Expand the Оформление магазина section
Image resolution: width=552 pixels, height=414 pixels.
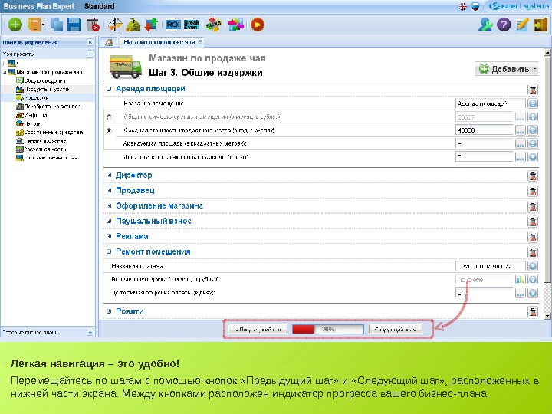pos(109,206)
